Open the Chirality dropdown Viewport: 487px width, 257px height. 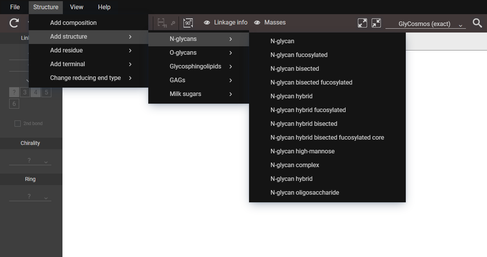[30, 161]
